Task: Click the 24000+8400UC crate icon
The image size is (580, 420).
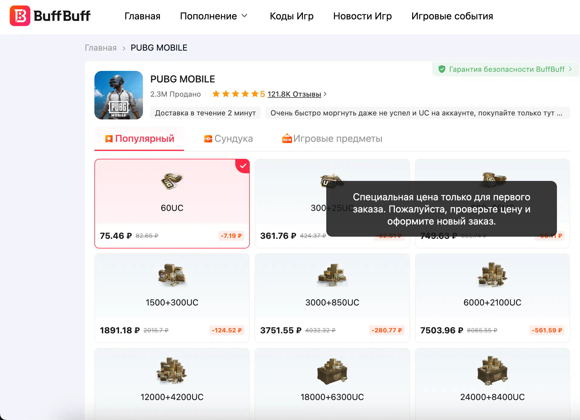Action: coord(492,371)
